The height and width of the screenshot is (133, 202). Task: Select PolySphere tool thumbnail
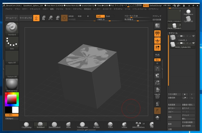tap(188, 12)
